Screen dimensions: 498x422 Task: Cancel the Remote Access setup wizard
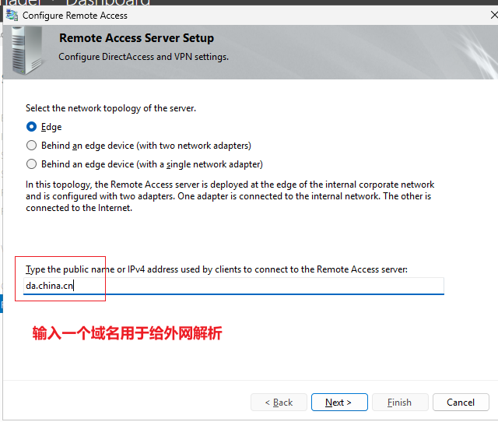(461, 403)
